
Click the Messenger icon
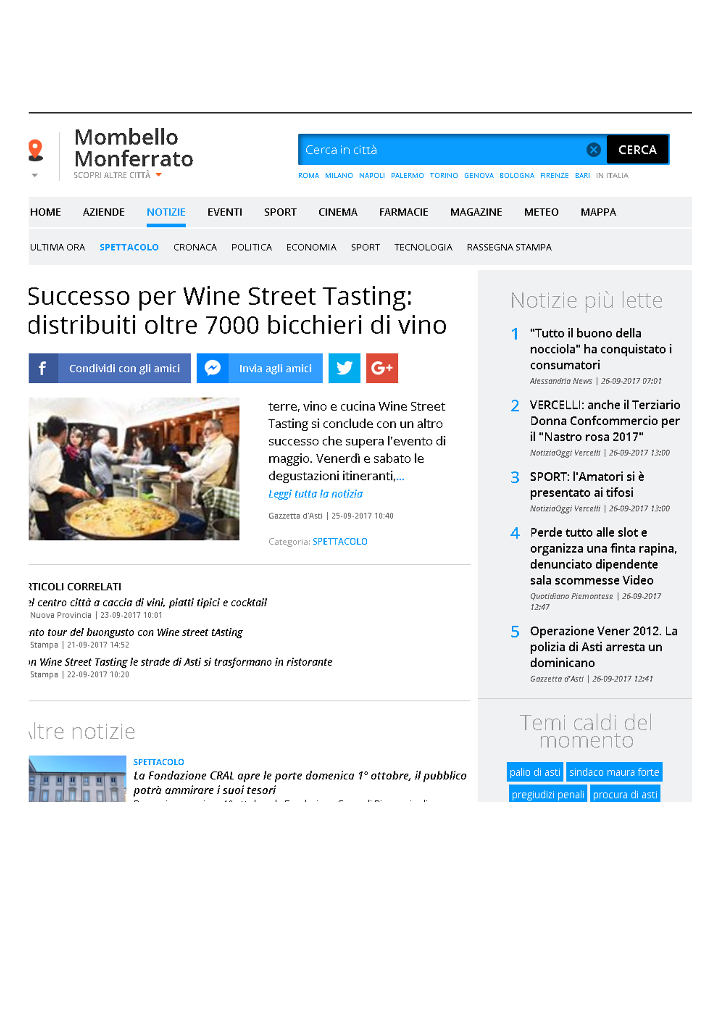pyautogui.click(x=213, y=368)
